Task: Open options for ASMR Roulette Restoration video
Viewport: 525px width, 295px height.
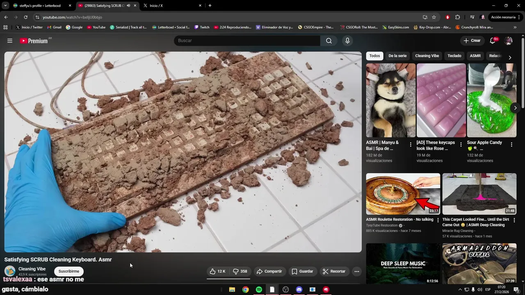Action: pyautogui.click(x=438, y=220)
